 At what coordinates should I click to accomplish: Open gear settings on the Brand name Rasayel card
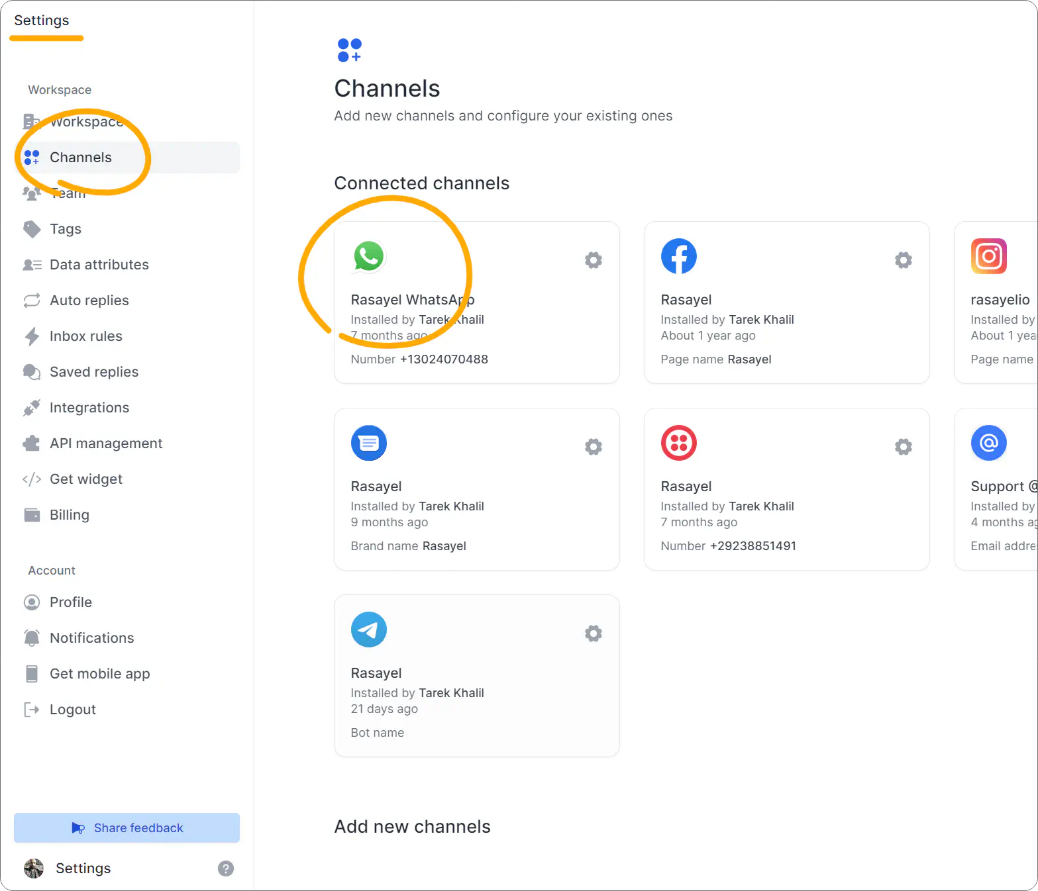594,447
